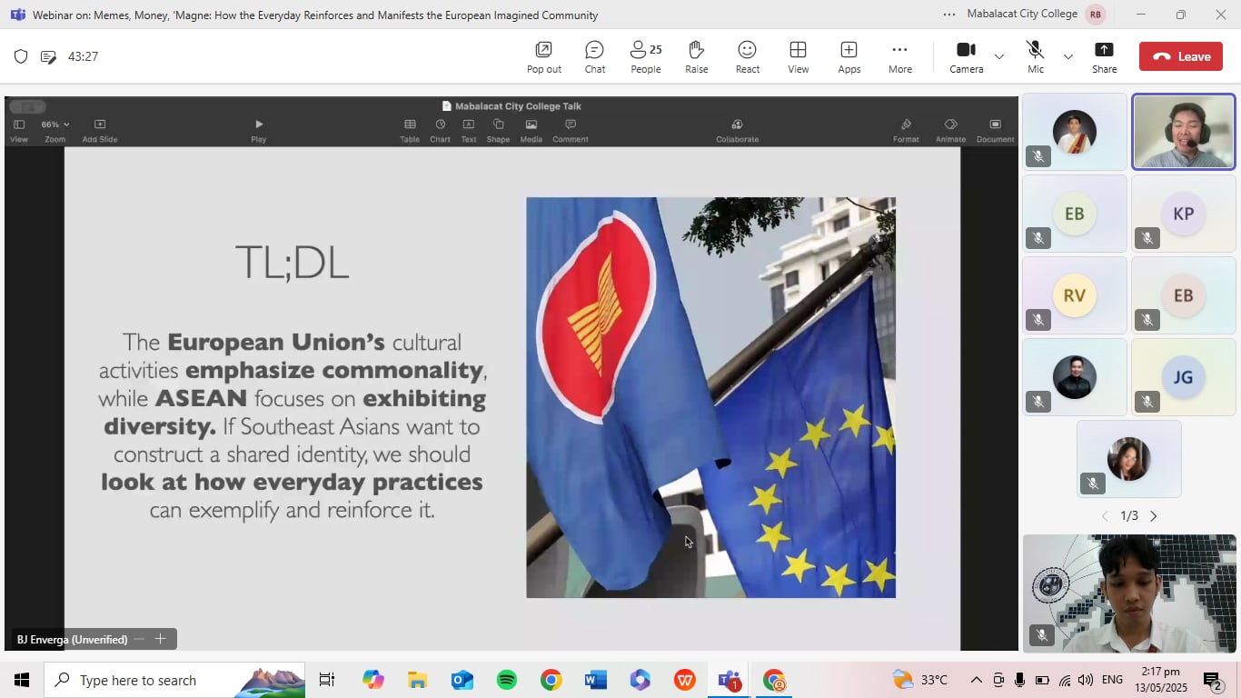The width and height of the screenshot is (1241, 698).
Task: Open the Windows Start menu
Action: click(22, 680)
